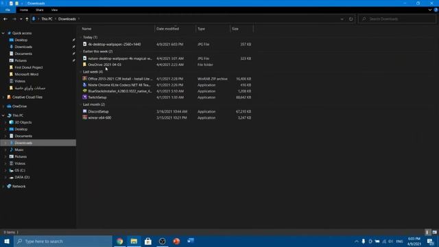439x247 pixels.
Task: Collapse the Earlier this week group
Action: coord(81,51)
